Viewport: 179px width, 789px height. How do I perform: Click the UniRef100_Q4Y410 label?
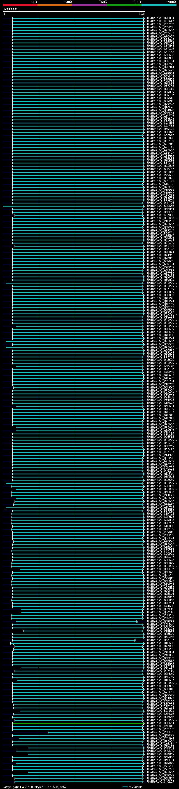(x=160, y=671)
